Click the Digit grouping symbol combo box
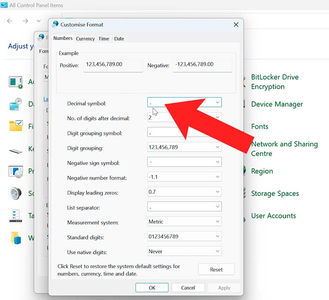This screenshot has height=300, width=329. tap(184, 132)
